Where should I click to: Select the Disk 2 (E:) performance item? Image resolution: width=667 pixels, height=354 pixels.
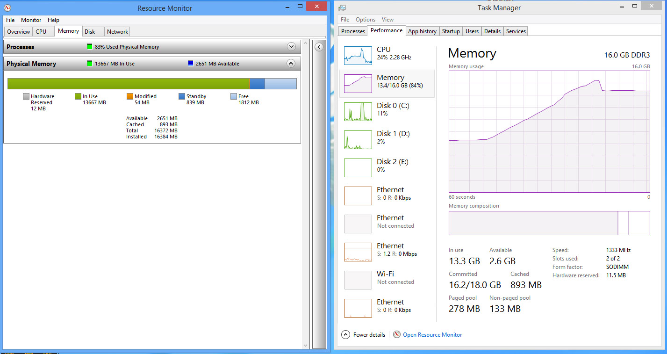point(387,167)
